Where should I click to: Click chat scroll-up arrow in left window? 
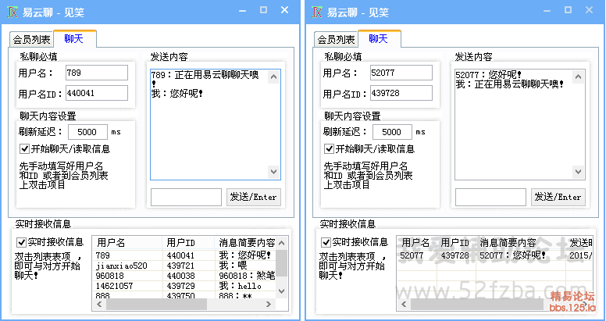point(273,77)
